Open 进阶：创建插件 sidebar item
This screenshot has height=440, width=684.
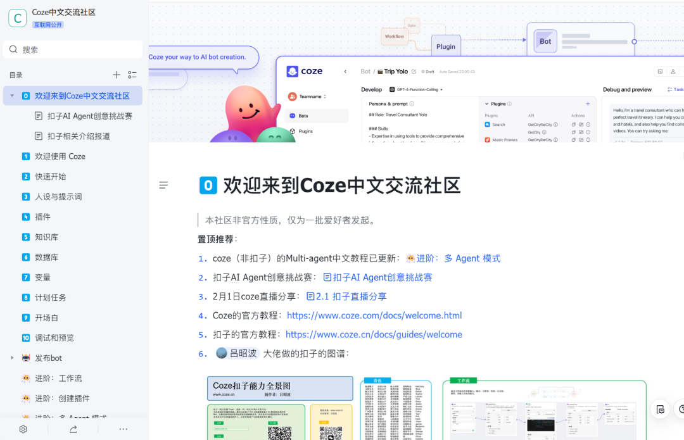click(62, 398)
